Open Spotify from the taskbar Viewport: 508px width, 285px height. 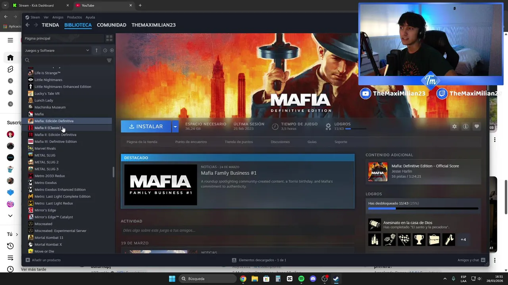[301, 279]
